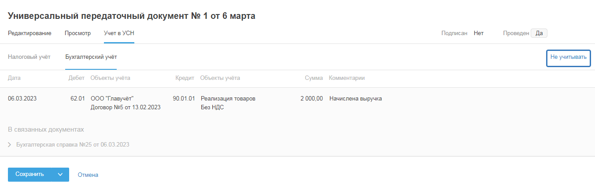Click the Начислена выручка comment

point(355,99)
